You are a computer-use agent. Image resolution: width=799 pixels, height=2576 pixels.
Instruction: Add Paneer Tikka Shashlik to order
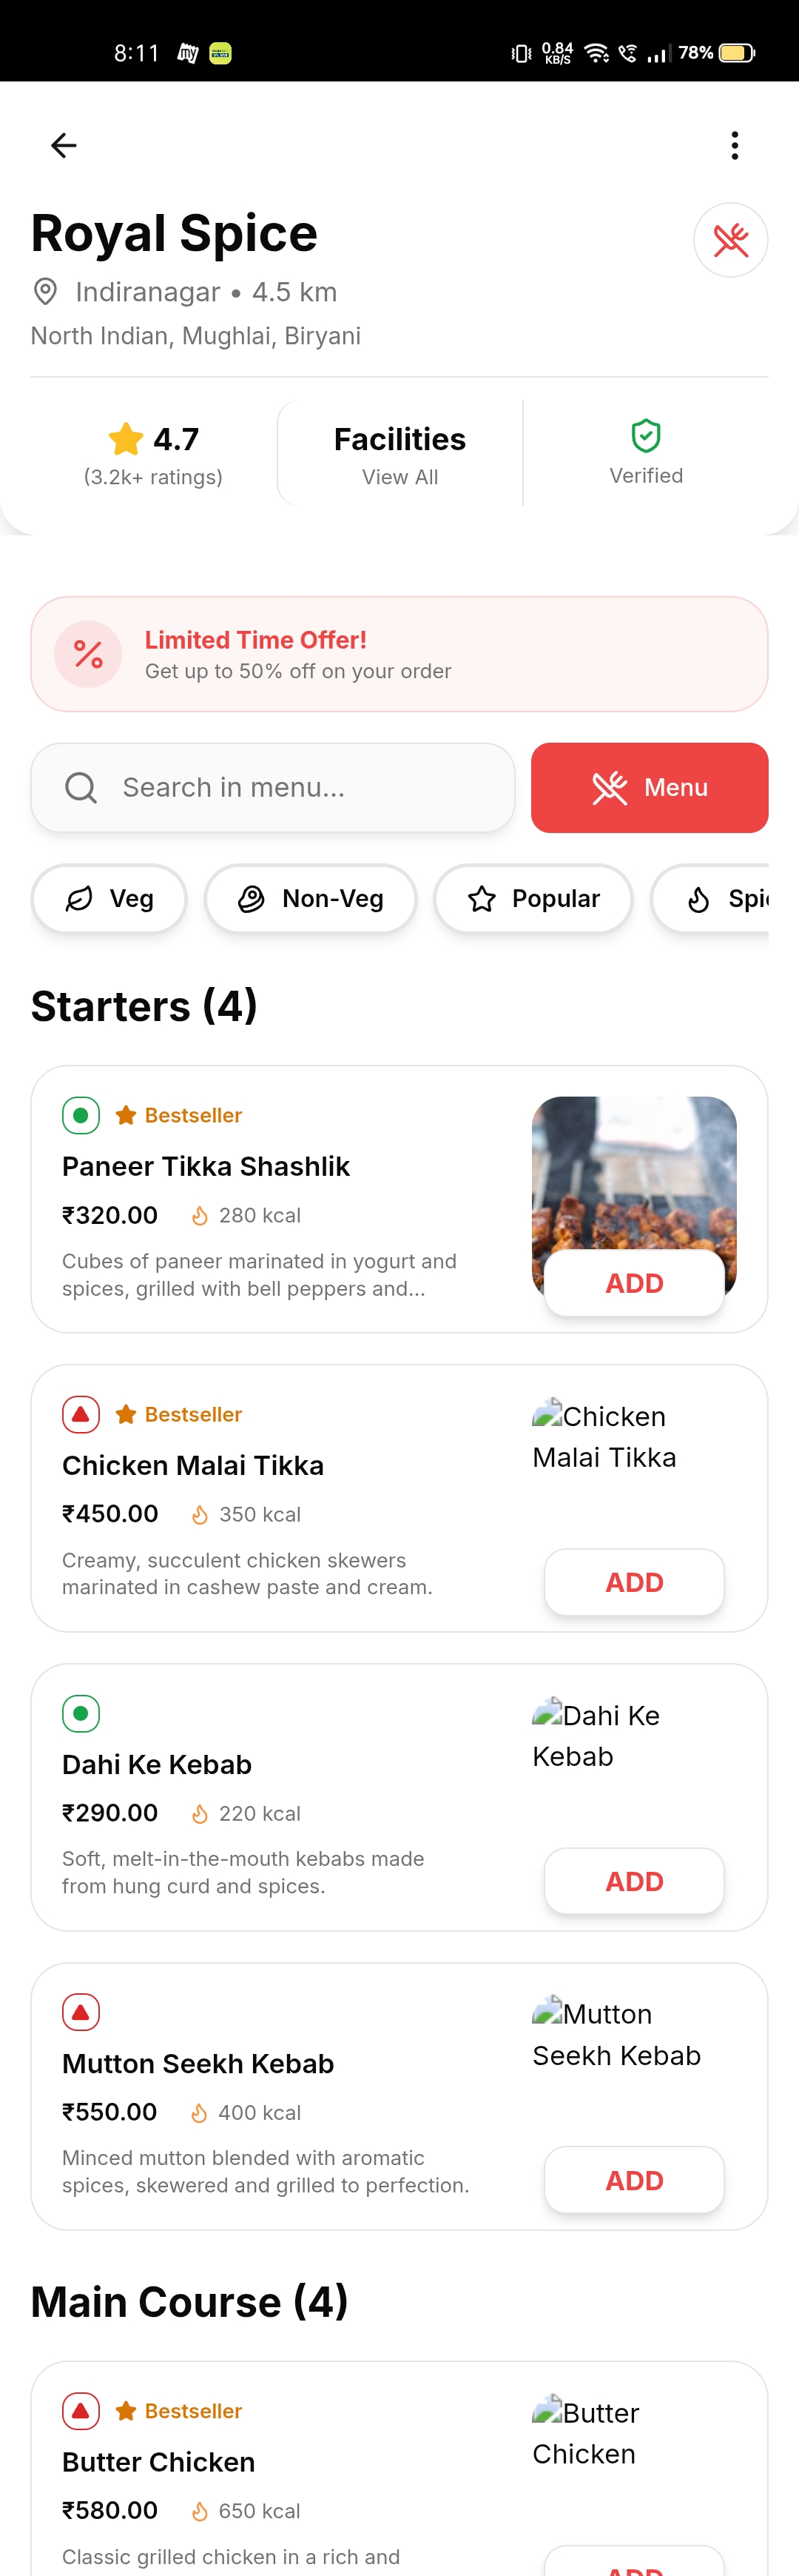click(x=634, y=1283)
